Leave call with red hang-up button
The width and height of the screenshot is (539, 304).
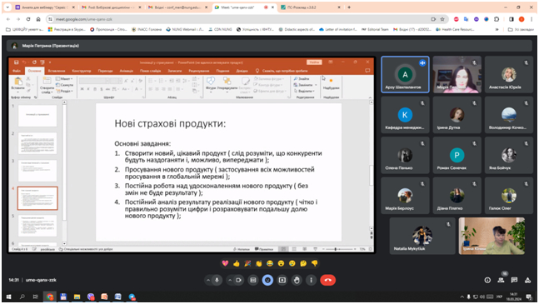[328, 281]
